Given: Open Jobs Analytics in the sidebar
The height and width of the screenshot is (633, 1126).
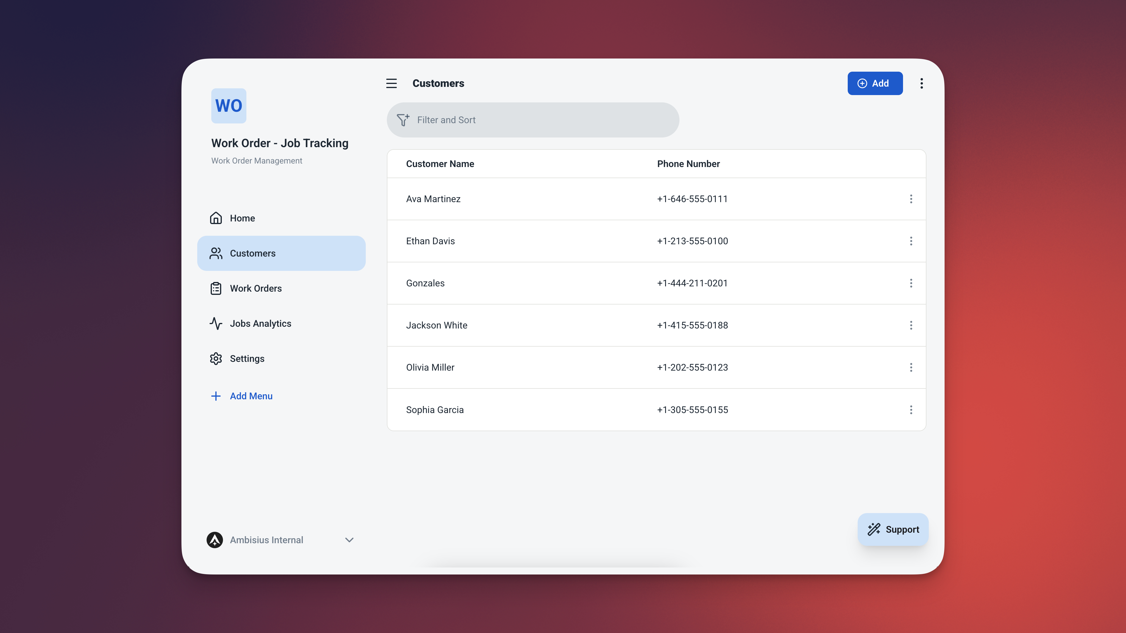Looking at the screenshot, I should [x=260, y=324].
